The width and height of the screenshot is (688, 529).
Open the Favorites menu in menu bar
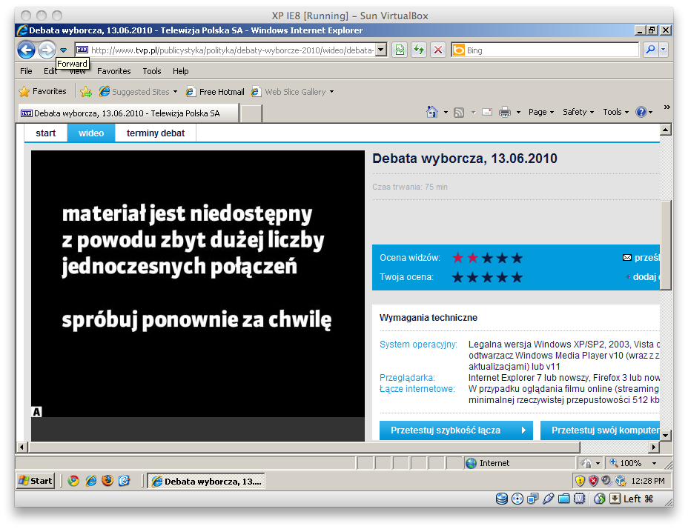(x=113, y=71)
